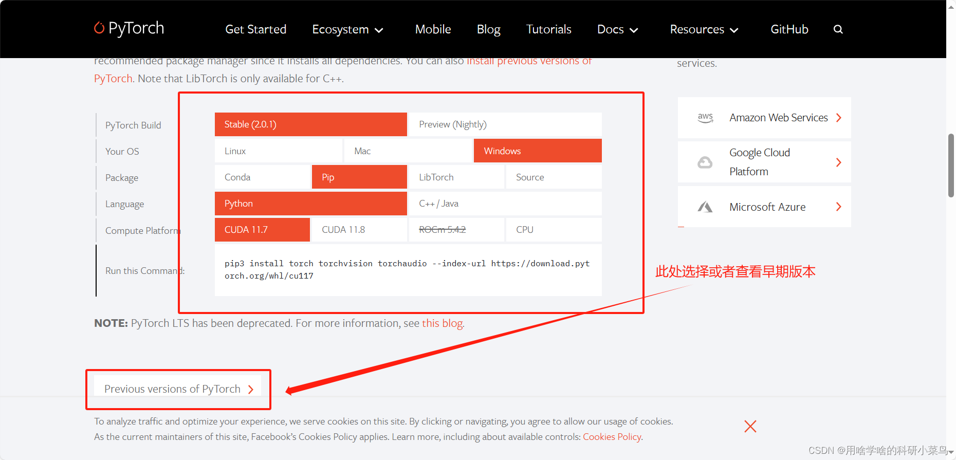This screenshot has height=460, width=956.
Task: Open Get Started in navigation
Action: coord(255,29)
